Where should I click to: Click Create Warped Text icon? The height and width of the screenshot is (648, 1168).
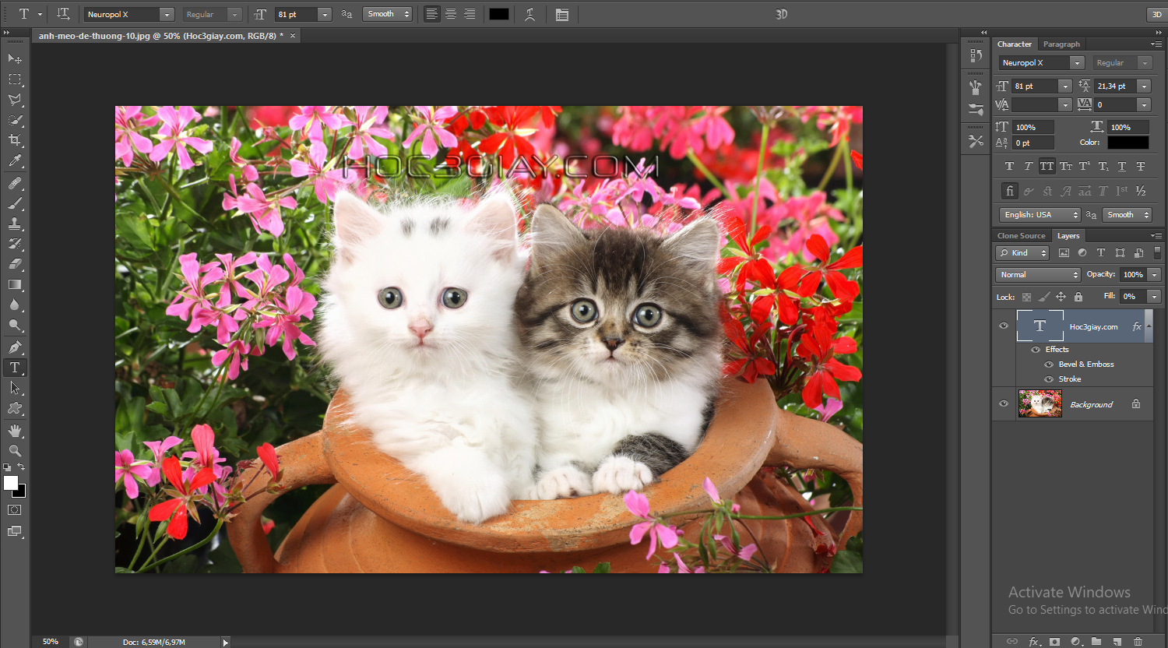coord(530,14)
